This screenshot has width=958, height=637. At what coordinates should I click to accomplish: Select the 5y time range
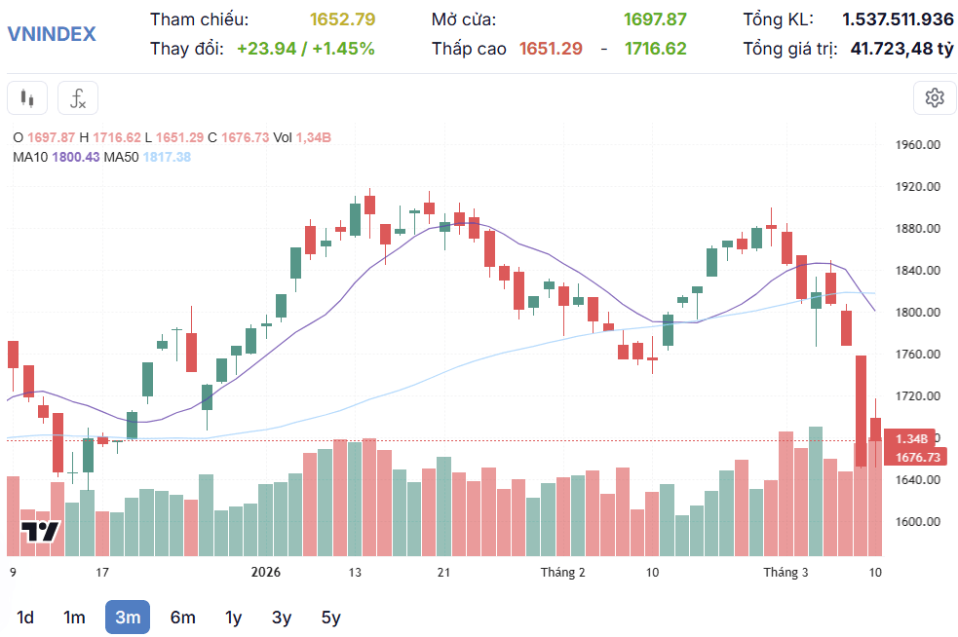point(330,618)
